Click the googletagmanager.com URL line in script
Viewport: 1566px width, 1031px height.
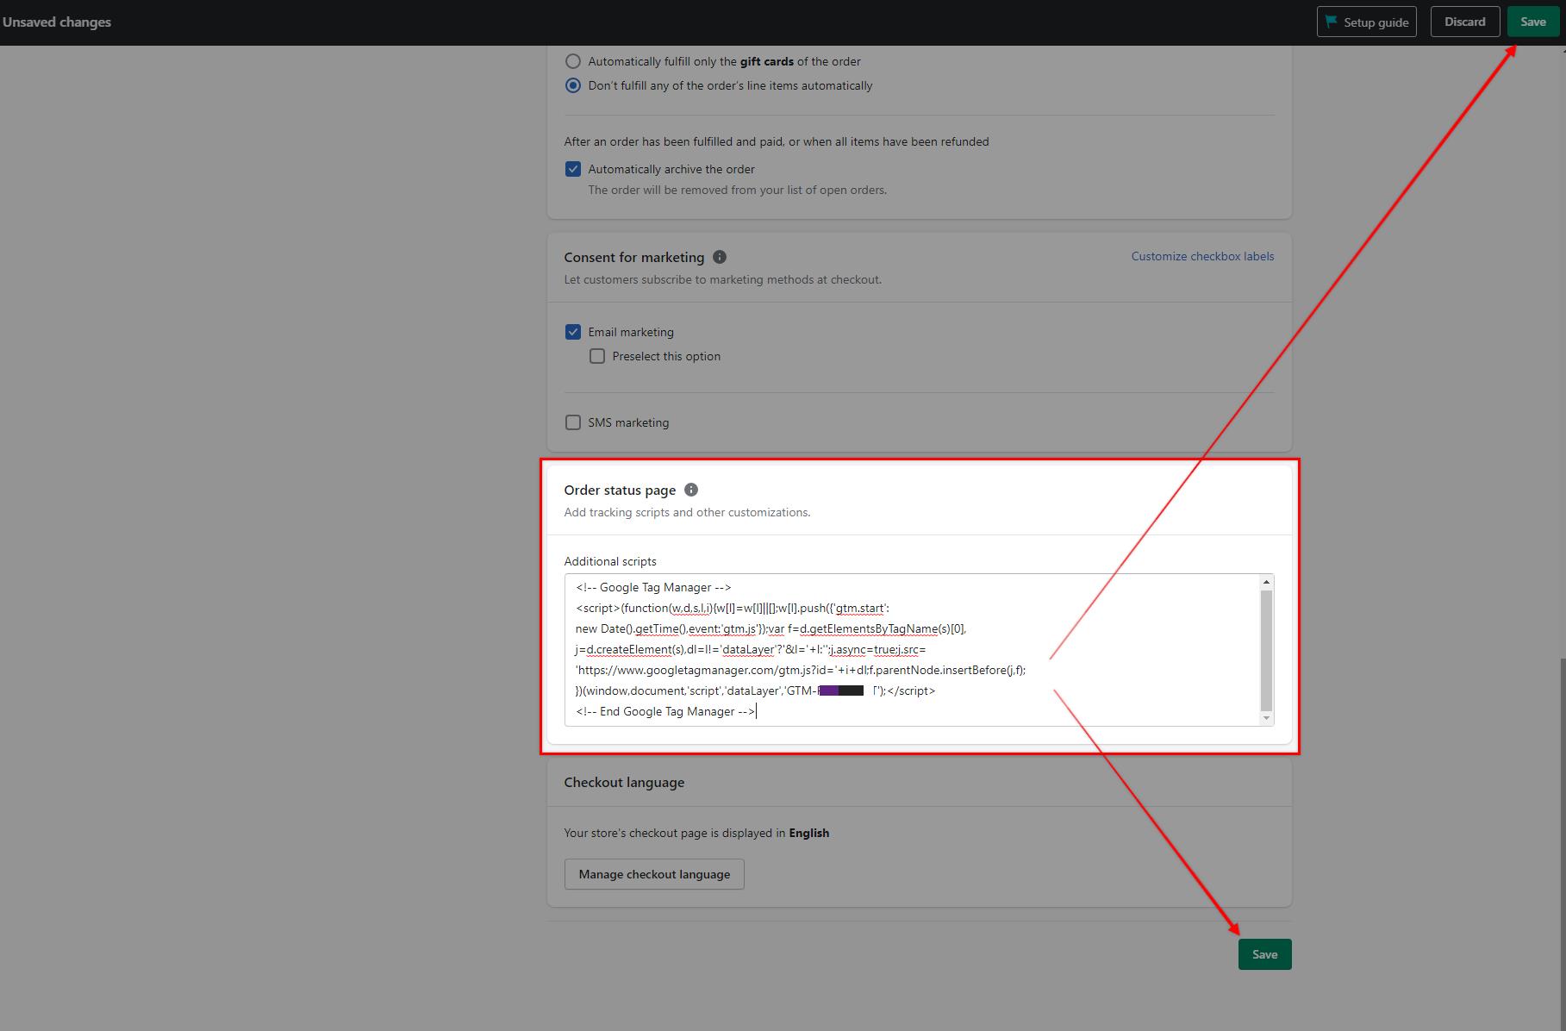click(801, 670)
